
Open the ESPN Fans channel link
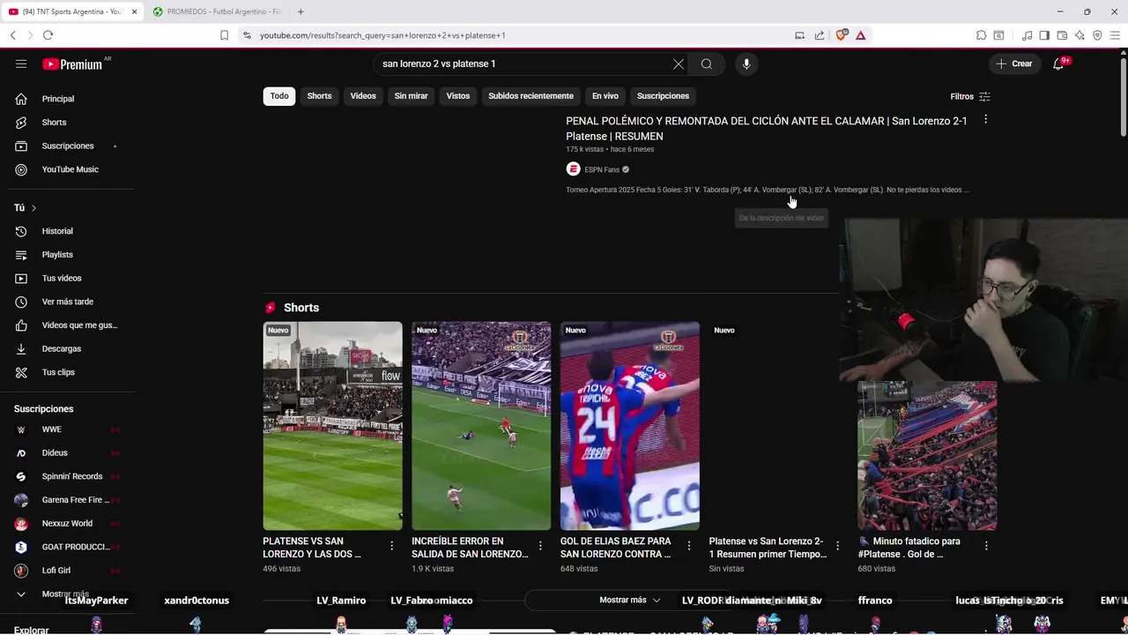pos(602,169)
